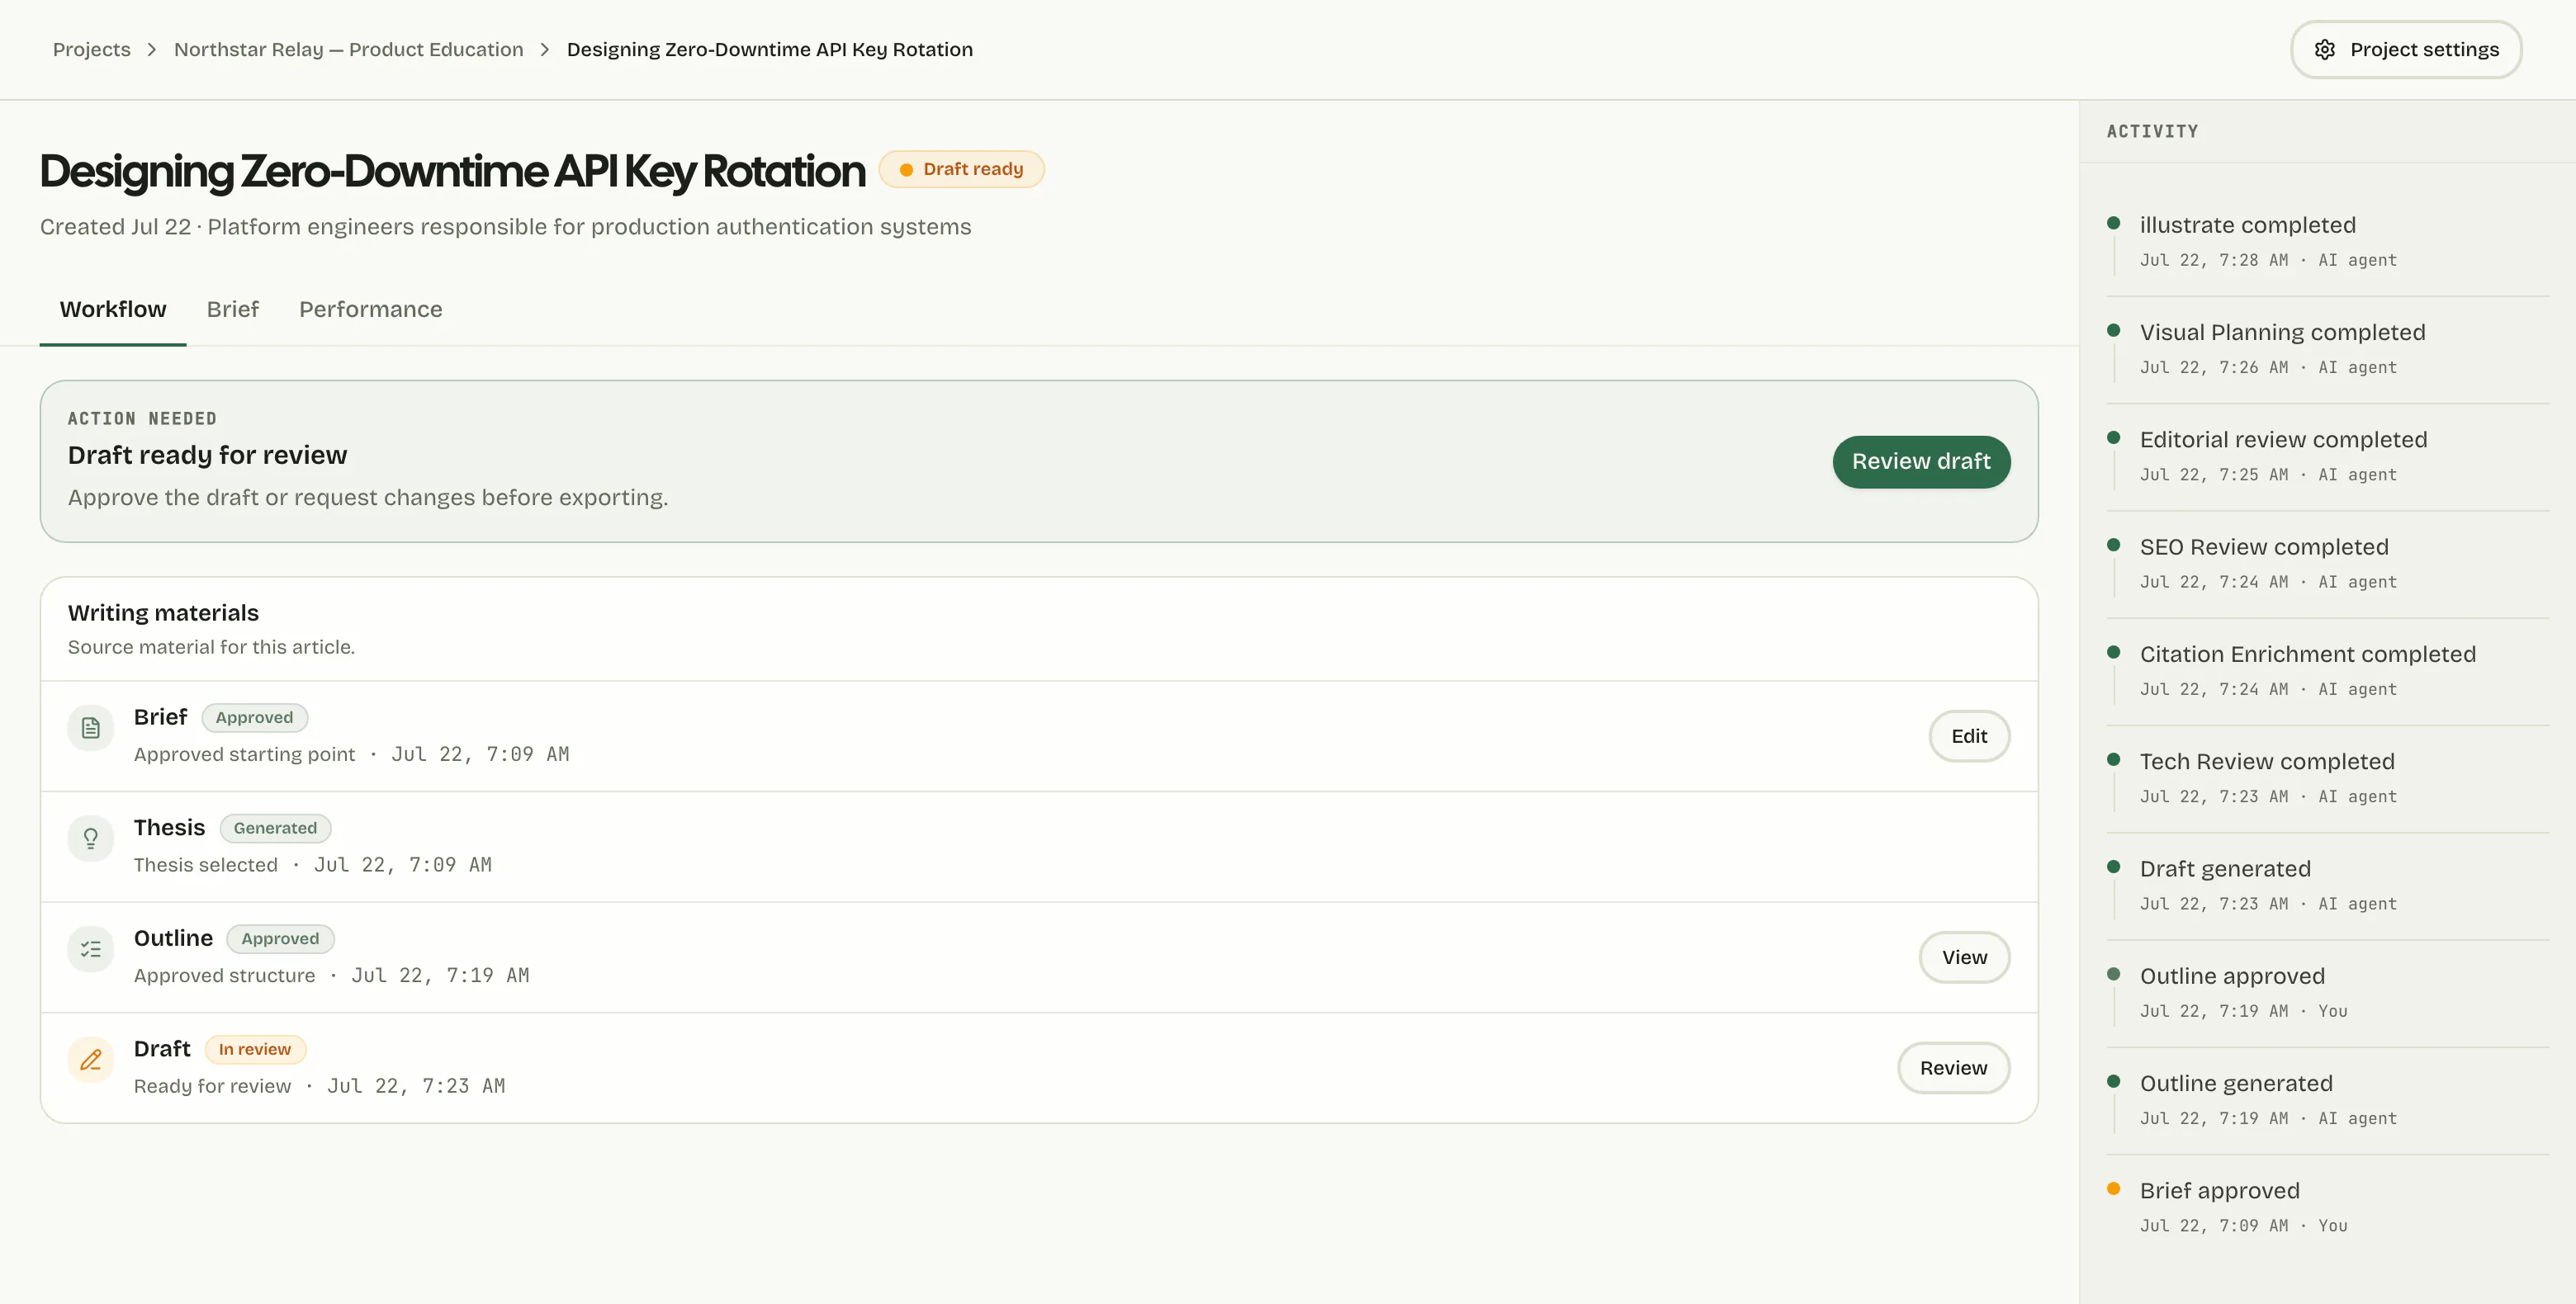Screen dimensions: 2576x1304
Task: Click the chevron after Projects breadcrumb
Action: [152, 50]
